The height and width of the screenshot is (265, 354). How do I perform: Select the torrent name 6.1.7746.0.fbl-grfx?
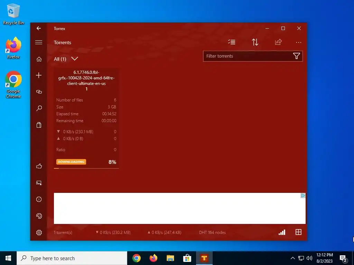coord(86,78)
